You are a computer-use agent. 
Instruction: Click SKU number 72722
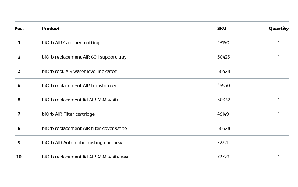[x=223, y=157]
